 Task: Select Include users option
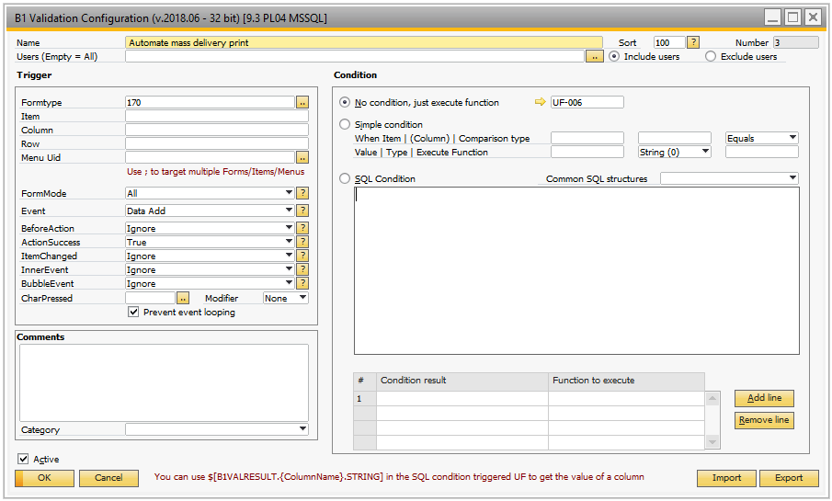(614, 56)
